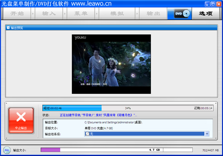
Task: Click the 单层 DVD 光盘(4.7 GB) text
Action: (99, 128)
